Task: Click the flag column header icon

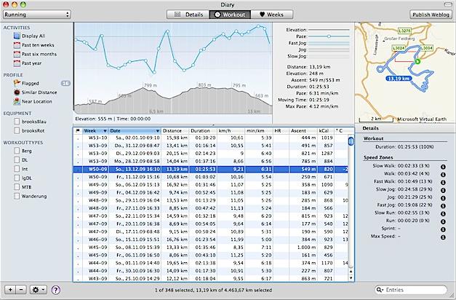Action: point(77,131)
